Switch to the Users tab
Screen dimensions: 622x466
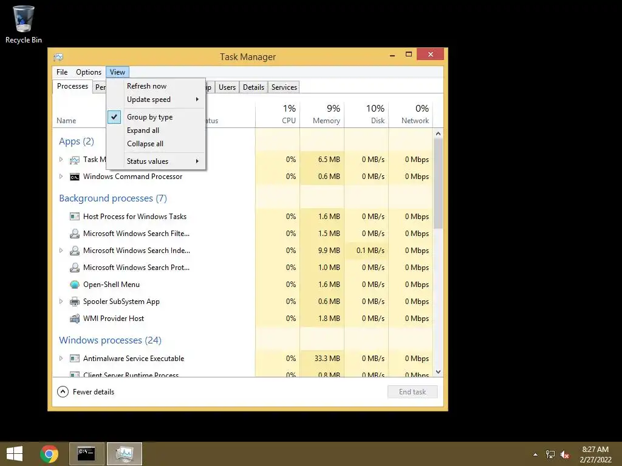[x=227, y=87]
